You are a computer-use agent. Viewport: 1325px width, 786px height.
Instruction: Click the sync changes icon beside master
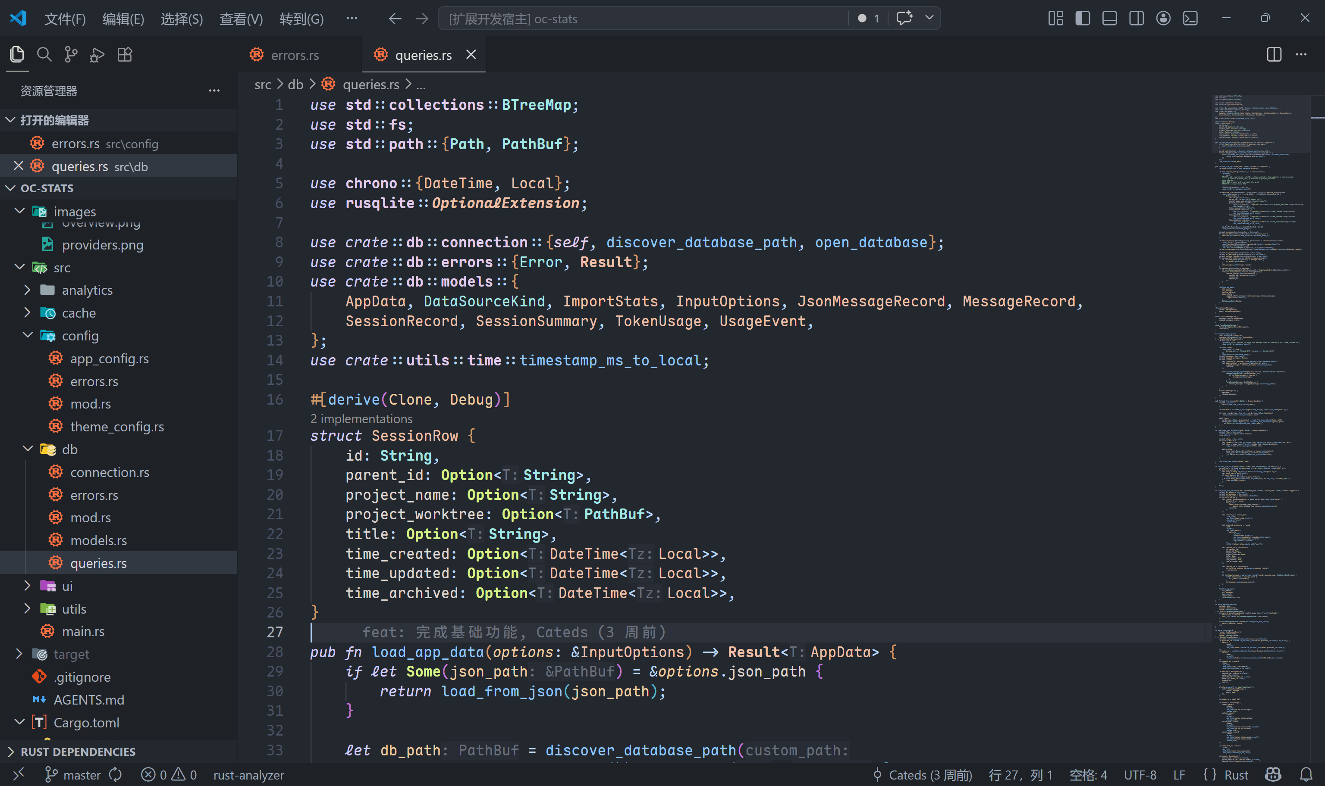pos(116,774)
